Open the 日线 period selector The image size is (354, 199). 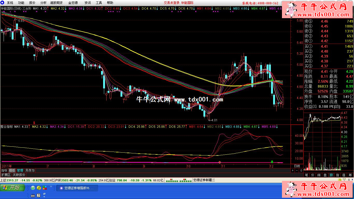(297, 166)
